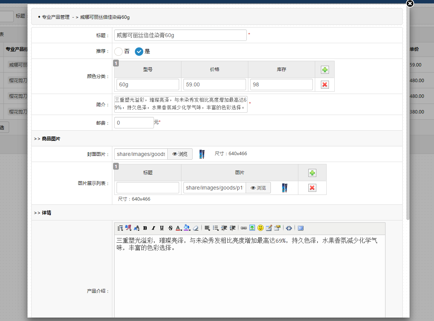Click the 型号 column header
The image size is (434, 321).
pos(148,70)
